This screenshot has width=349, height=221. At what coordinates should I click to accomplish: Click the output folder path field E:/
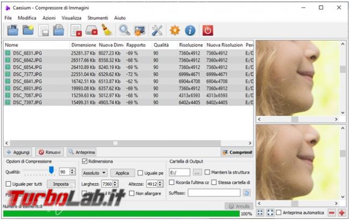coord(180,172)
